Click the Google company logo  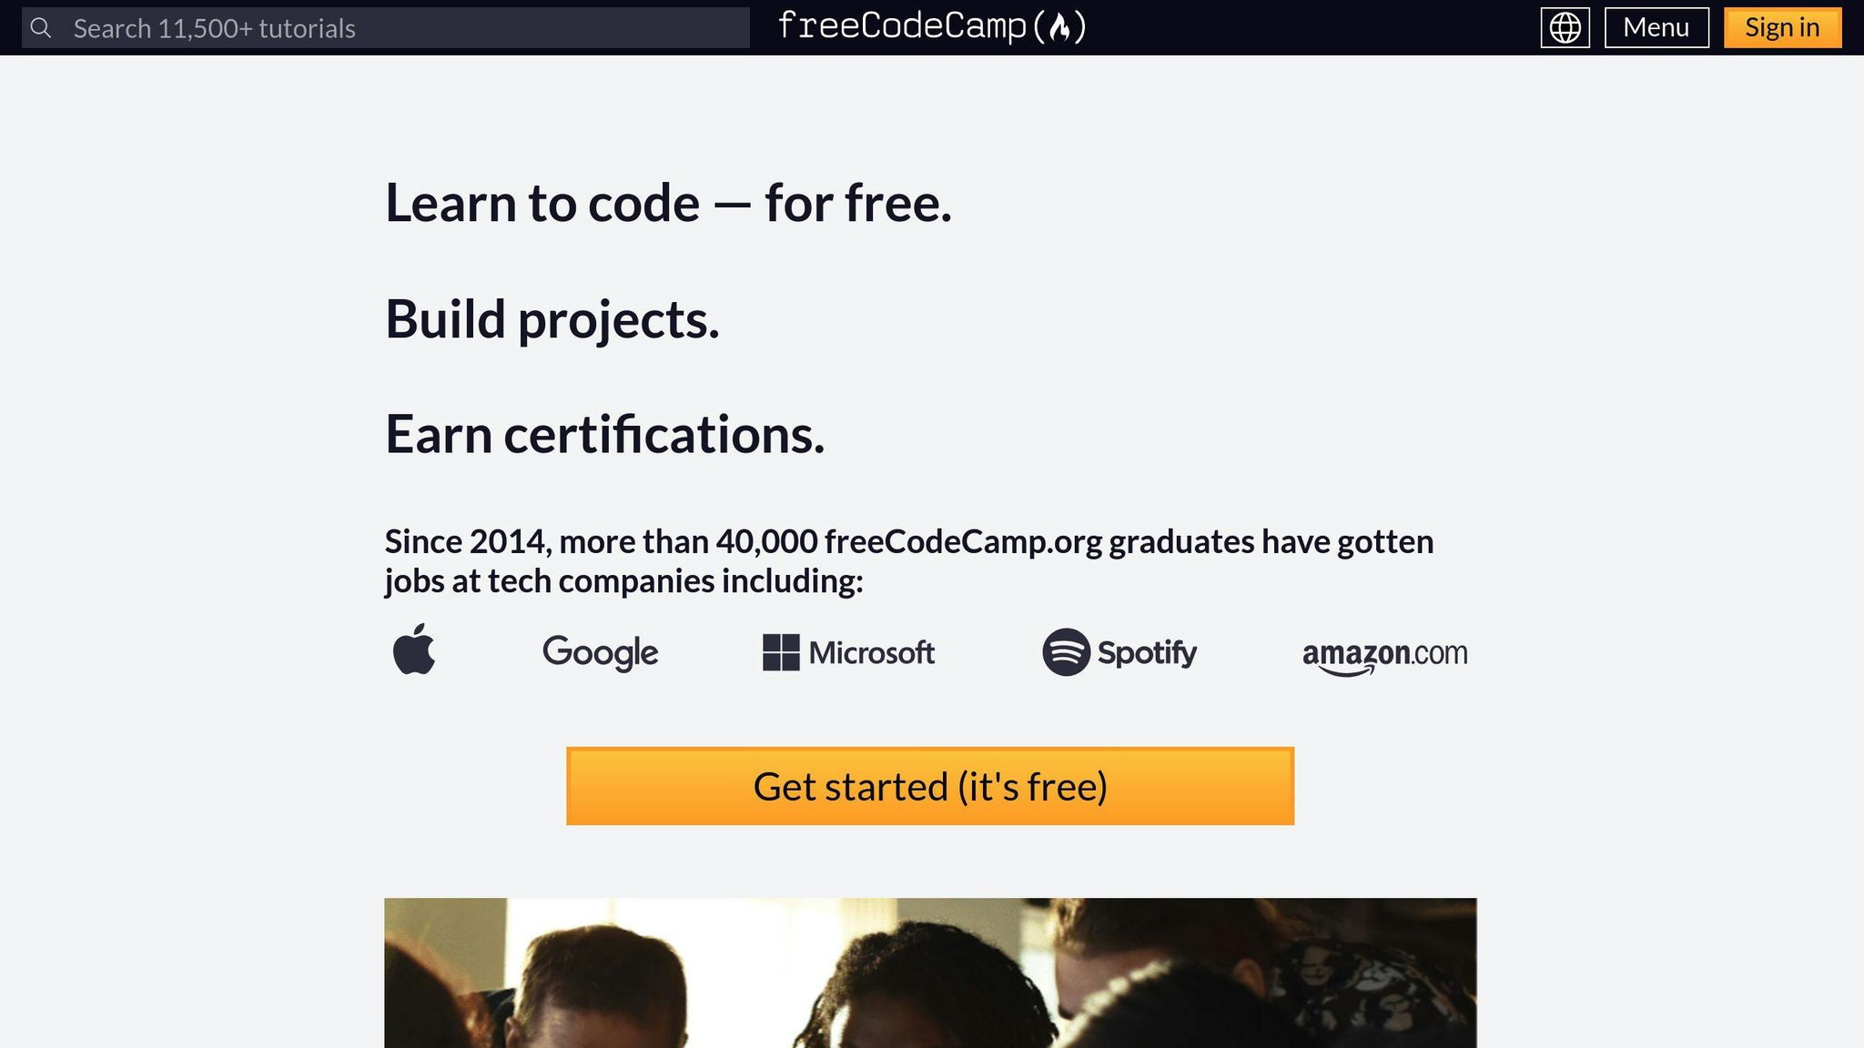click(x=601, y=652)
